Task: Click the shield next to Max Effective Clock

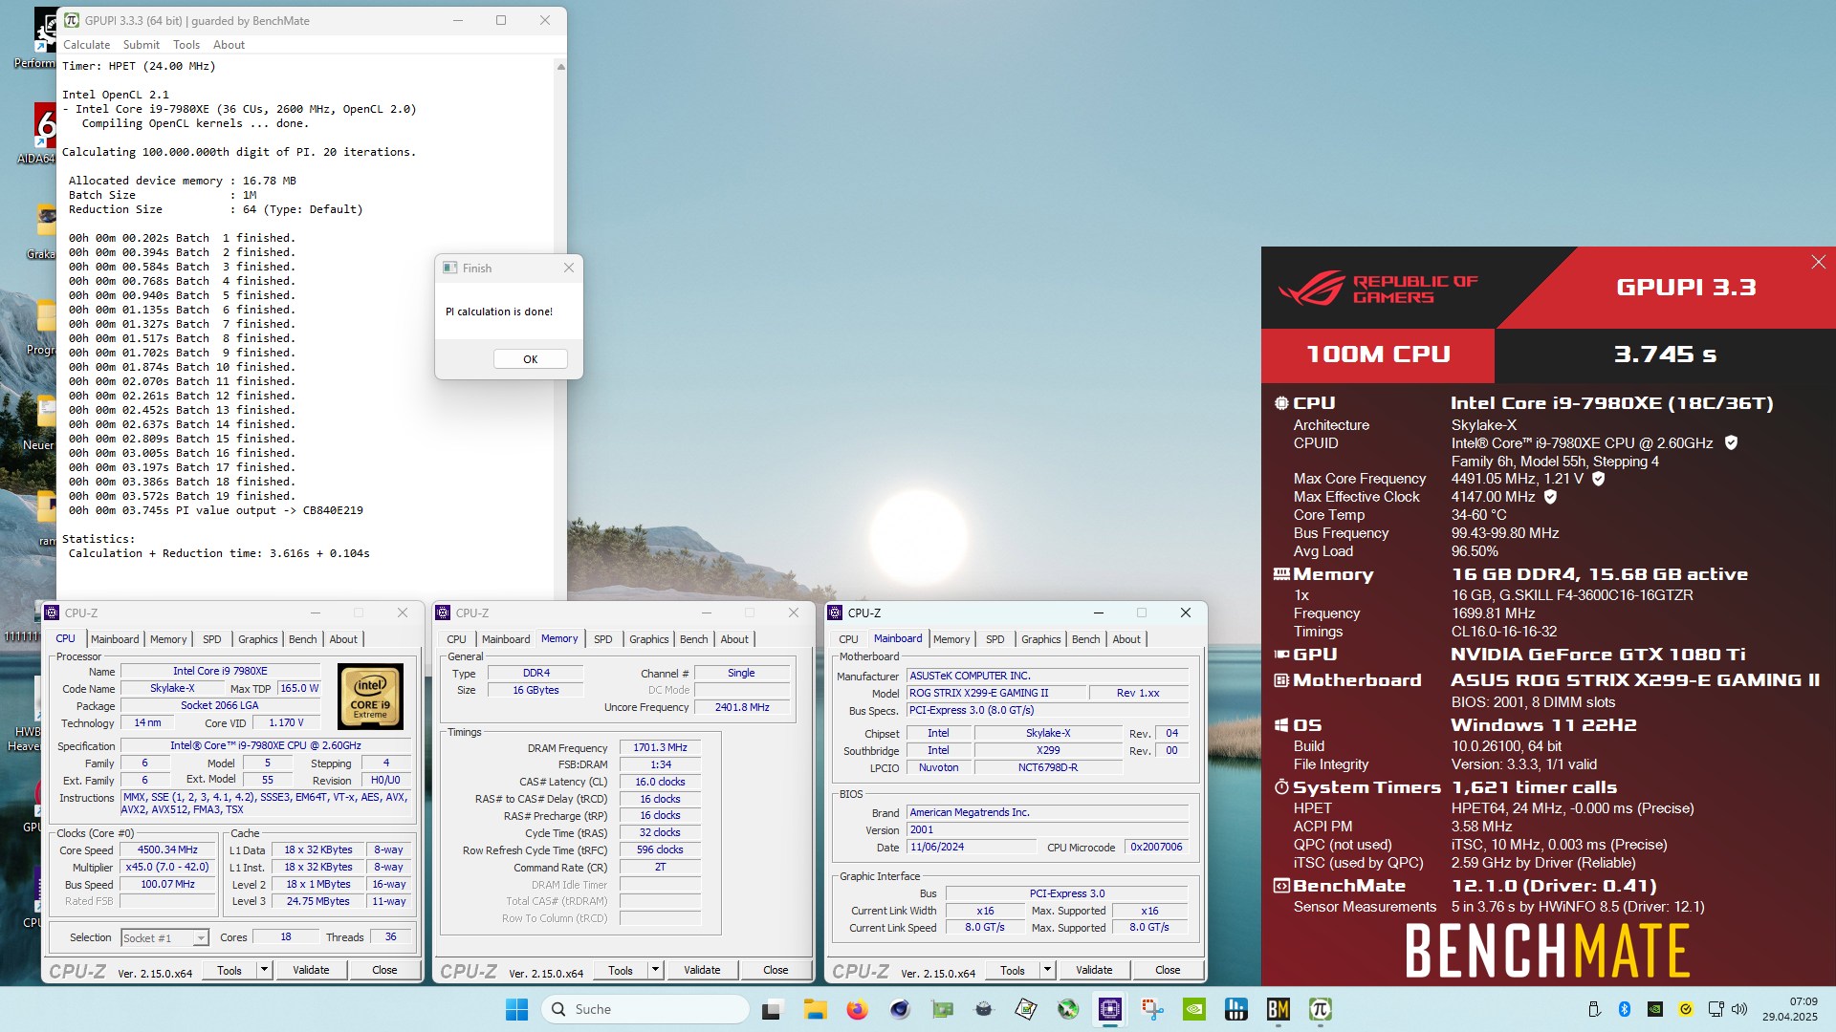Action: point(1550,496)
